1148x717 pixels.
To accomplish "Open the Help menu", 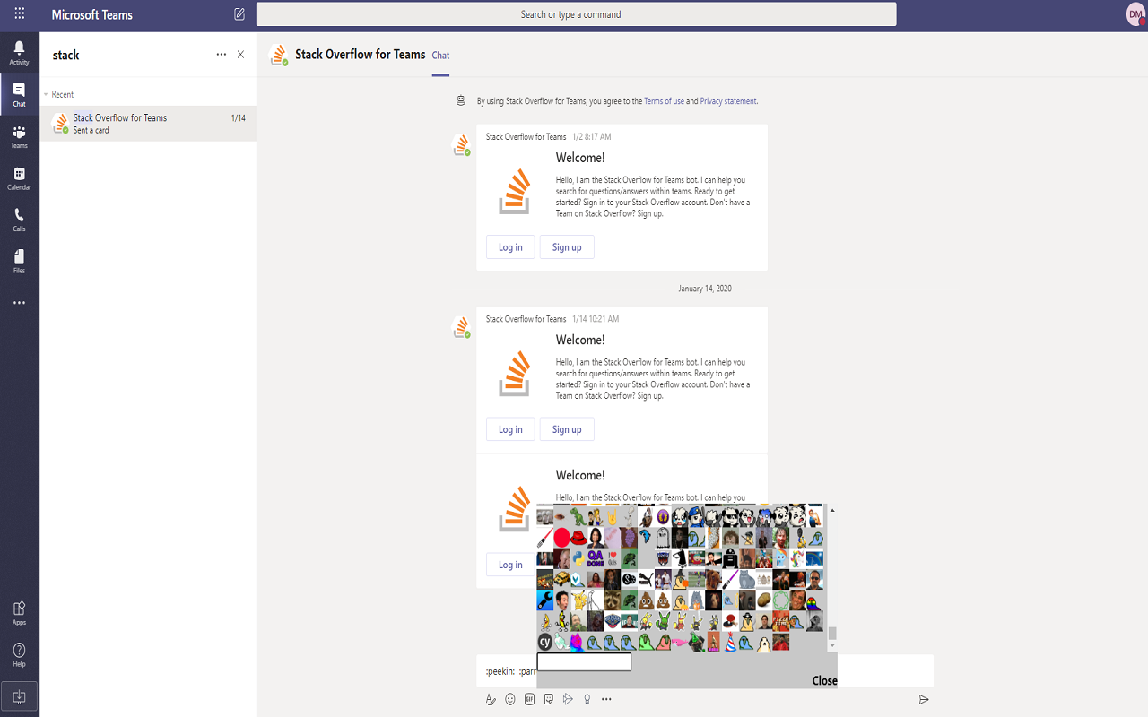I will [19, 655].
